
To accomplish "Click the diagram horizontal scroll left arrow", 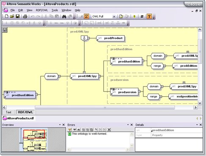I will (4, 107).
